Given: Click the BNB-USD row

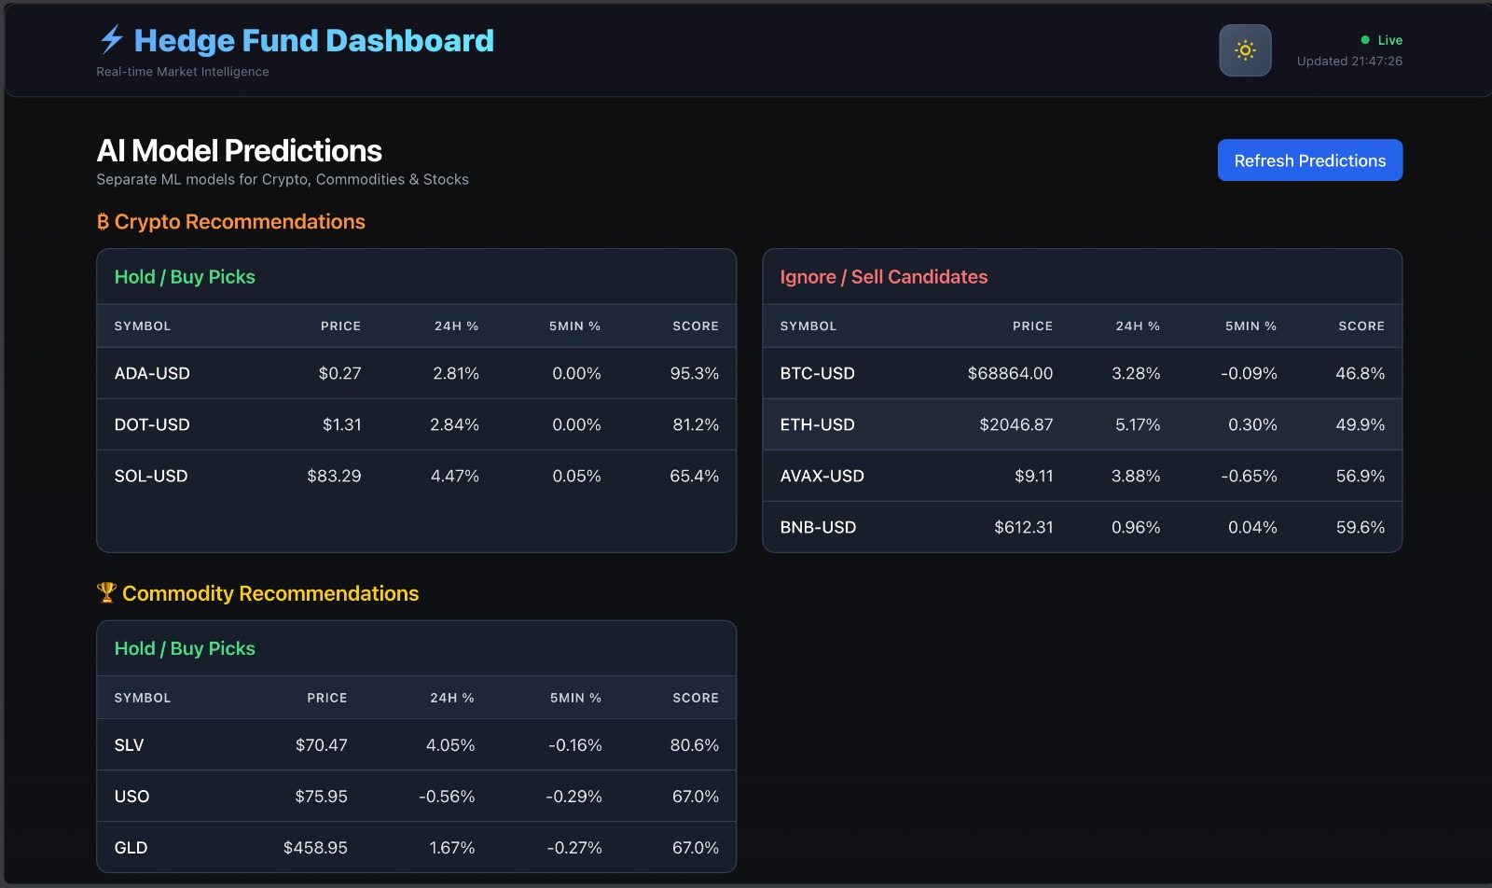Looking at the screenshot, I should pos(1082,527).
